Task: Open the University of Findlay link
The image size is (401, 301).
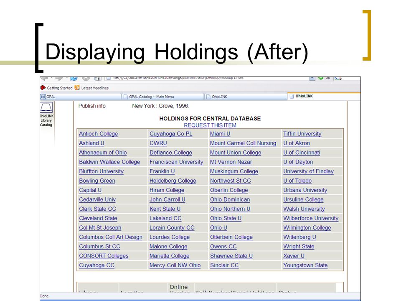Action: click(308, 171)
